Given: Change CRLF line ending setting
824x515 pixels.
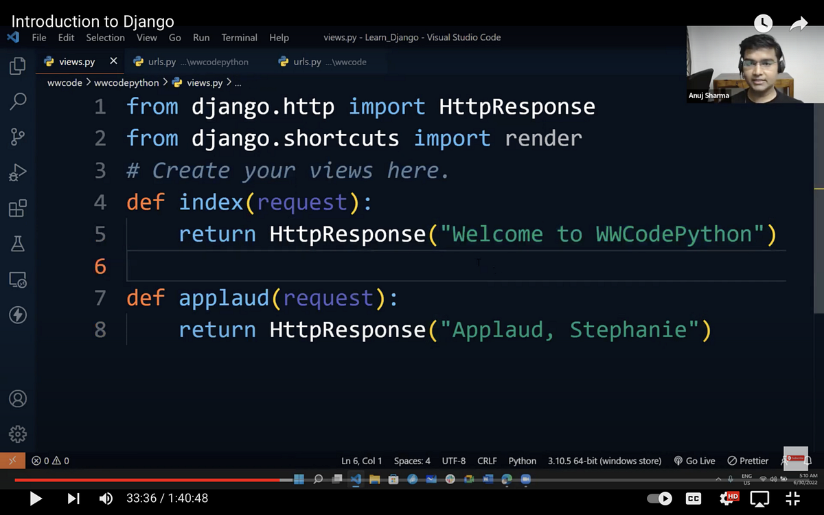Looking at the screenshot, I should pos(486,461).
